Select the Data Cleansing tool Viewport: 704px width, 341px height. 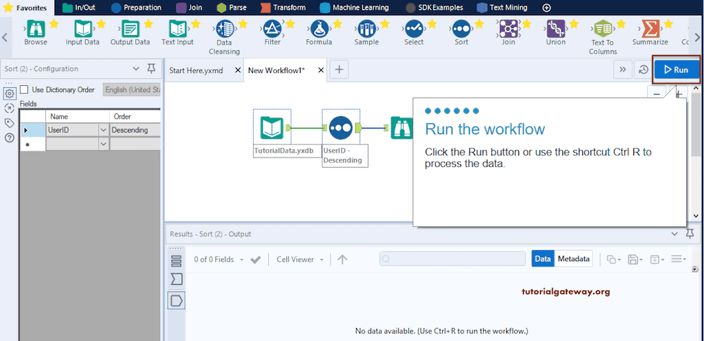pos(225,29)
